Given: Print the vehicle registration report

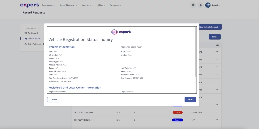Looking at the screenshot, I should (190, 100).
